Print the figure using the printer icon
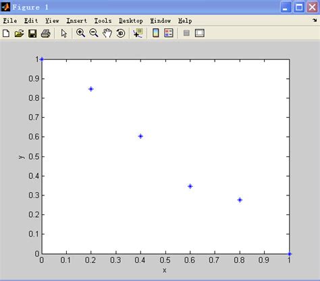 (x=46, y=34)
